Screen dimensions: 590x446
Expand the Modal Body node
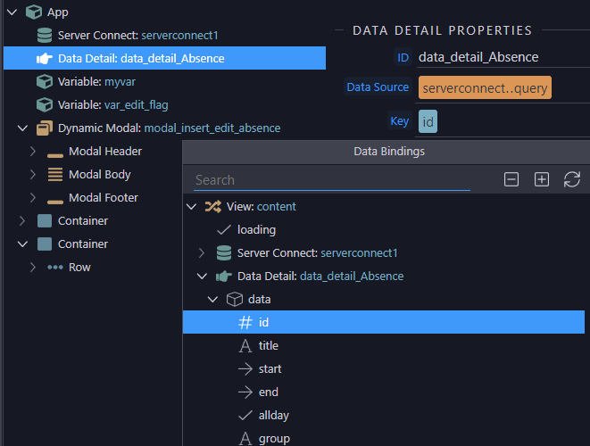[x=33, y=175]
